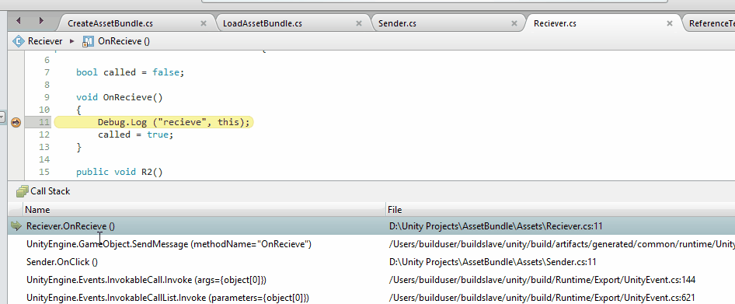The height and width of the screenshot is (304, 735).
Task: Select the Reciever.OnRecieve () stack frame
Action: pos(70,226)
